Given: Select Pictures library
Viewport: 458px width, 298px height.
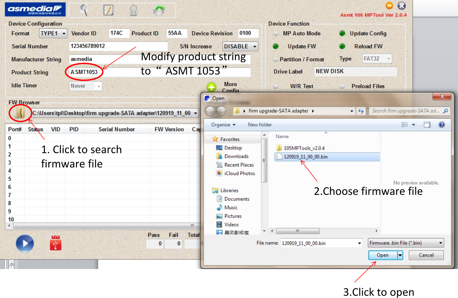Looking at the screenshot, I should click(229, 216).
